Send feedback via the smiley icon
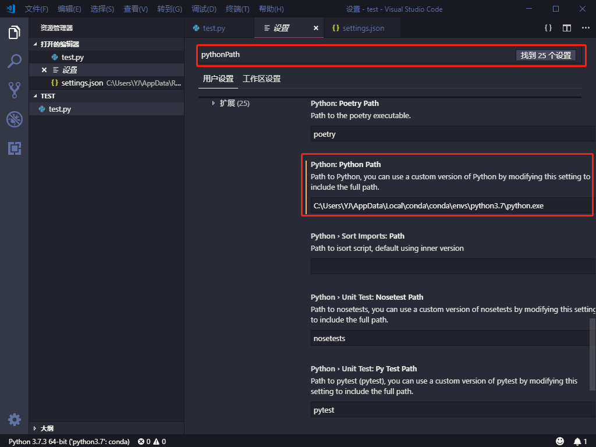 coord(560,441)
